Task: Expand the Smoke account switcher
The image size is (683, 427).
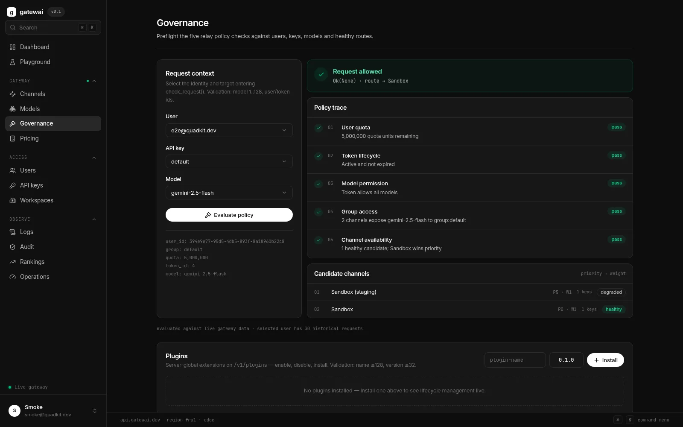Action: coord(95,411)
